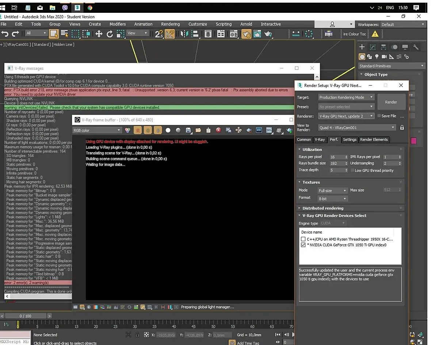Uncheck NVIDIA CUDA GeForce GTX 1050 Ti device
This screenshot has width=431, height=345.
tap(303, 245)
